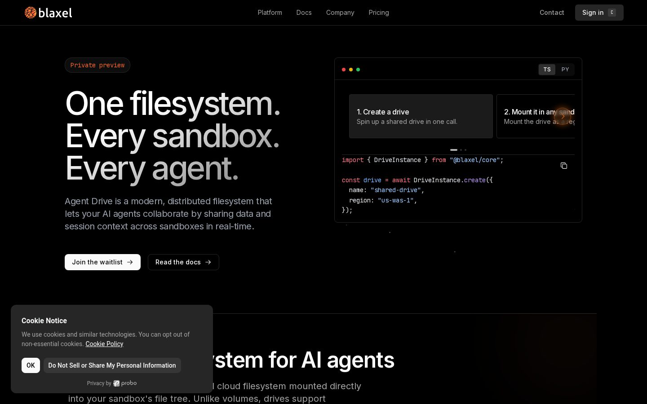Click the Private preview badge
Image resolution: width=647 pixels, height=404 pixels.
click(97, 65)
